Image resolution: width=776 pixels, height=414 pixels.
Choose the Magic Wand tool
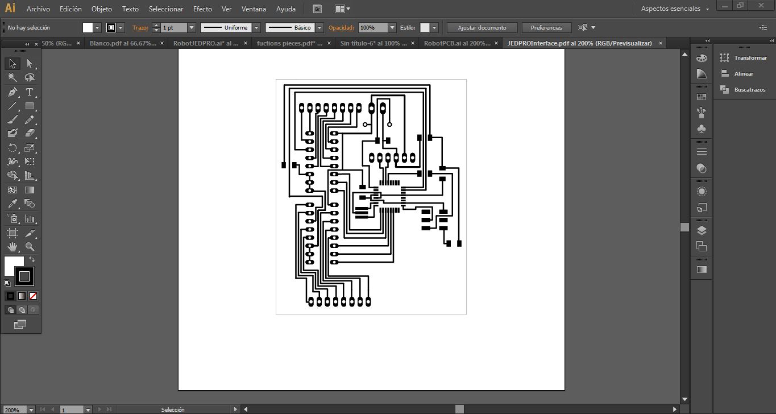[x=13, y=78]
